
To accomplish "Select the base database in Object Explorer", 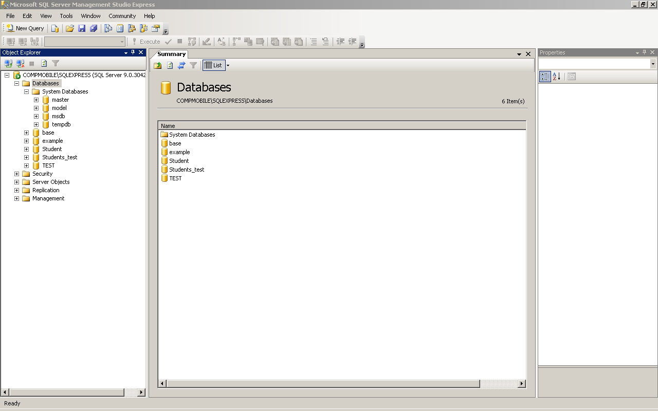I will [48, 133].
